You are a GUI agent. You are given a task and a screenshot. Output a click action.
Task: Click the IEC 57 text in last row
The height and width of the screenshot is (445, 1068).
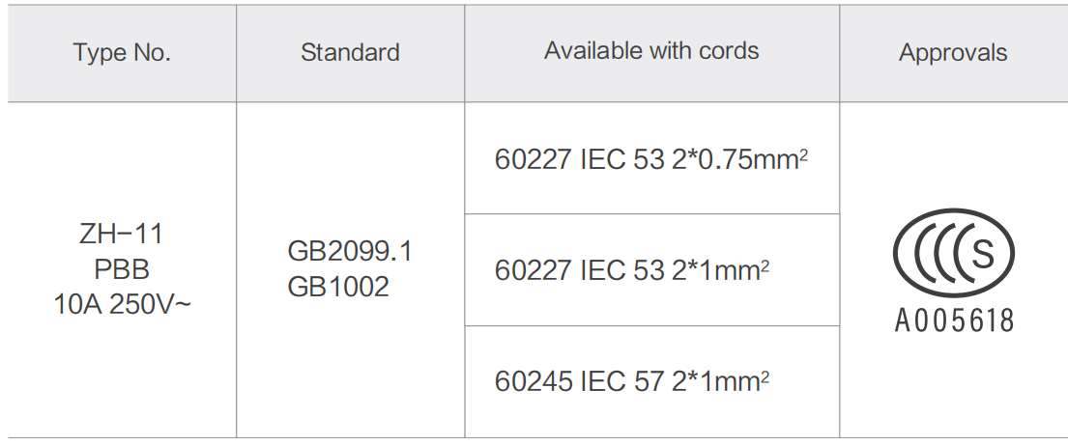click(621, 381)
